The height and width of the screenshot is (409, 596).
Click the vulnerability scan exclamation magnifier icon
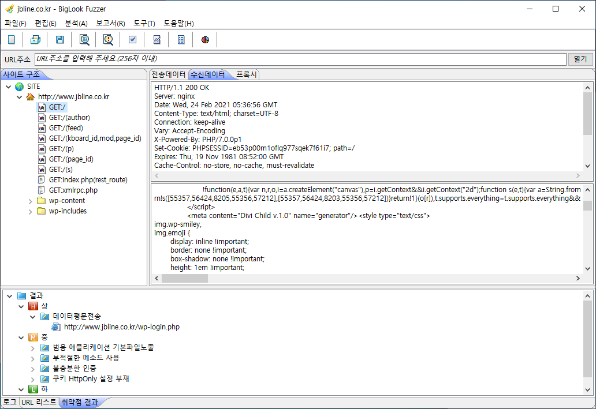[108, 40]
